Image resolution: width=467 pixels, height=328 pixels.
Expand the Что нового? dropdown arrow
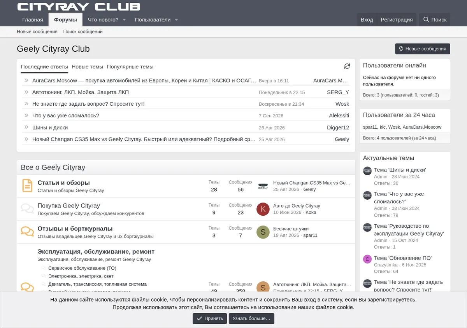[124, 20]
